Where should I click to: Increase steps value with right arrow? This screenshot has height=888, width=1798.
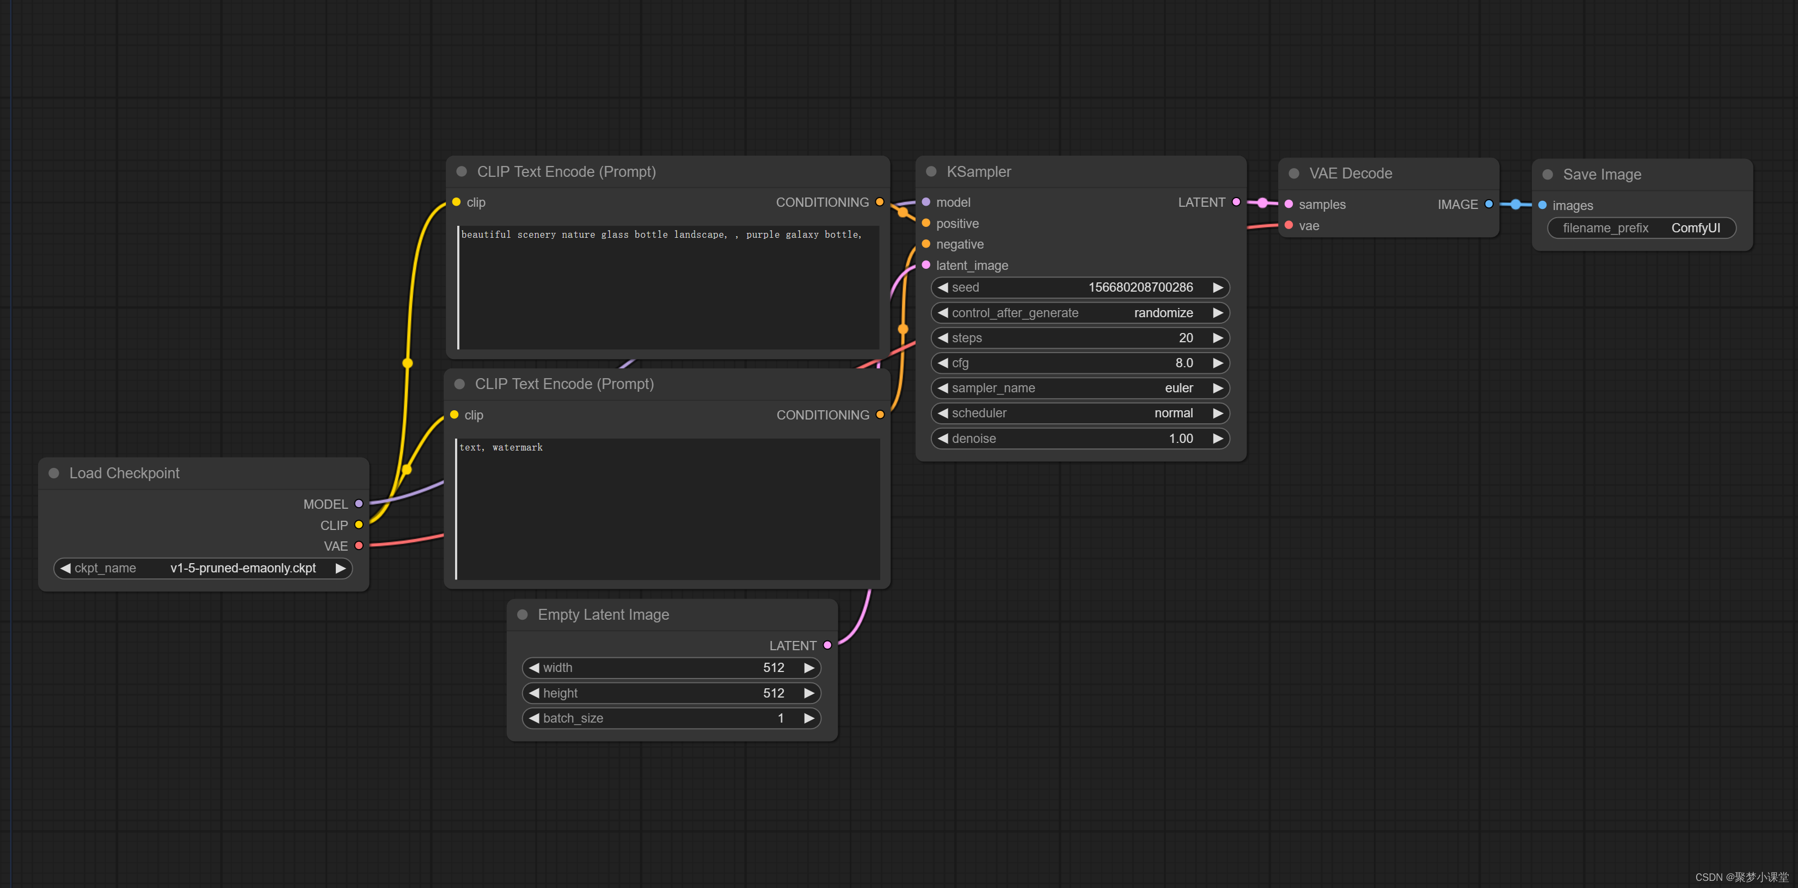click(1218, 337)
